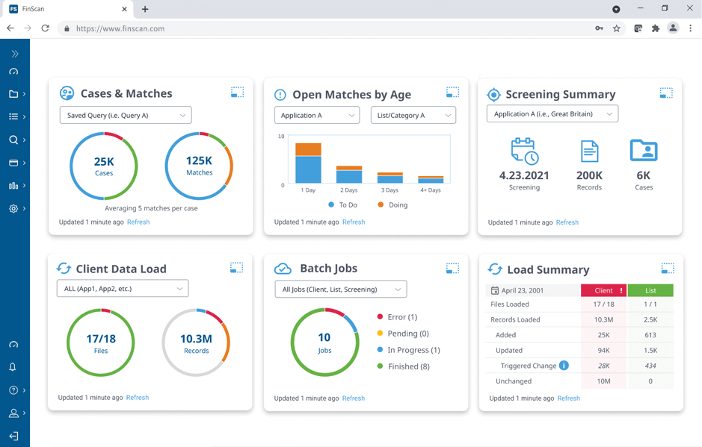
Task: Expand the Cases & Matches widget via dashed icon
Action: click(237, 93)
